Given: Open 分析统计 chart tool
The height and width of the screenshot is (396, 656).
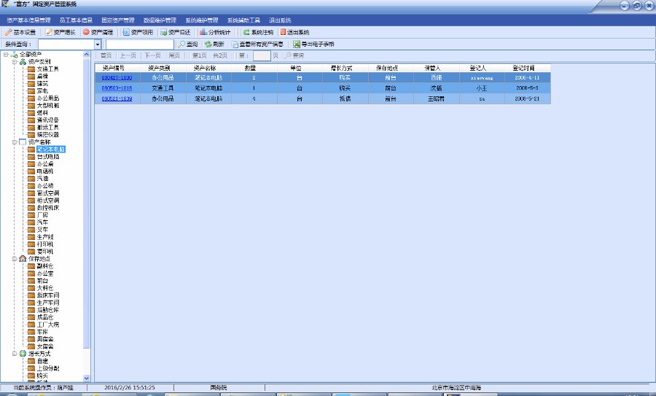Looking at the screenshot, I should (215, 32).
